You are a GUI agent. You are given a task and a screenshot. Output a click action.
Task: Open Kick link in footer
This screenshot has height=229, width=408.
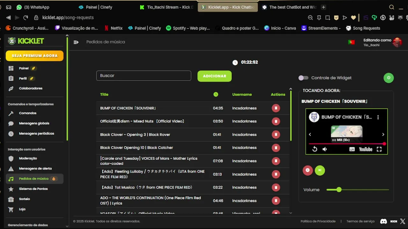click(394, 221)
